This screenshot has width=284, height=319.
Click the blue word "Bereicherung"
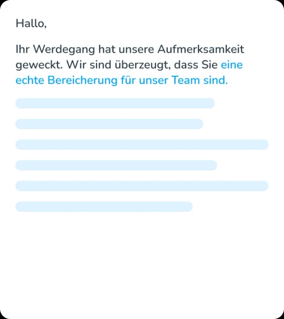coord(83,80)
